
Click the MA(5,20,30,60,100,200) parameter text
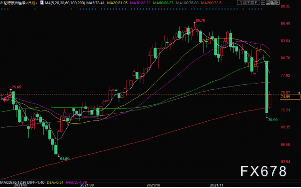pyautogui.click(x=65, y=3)
